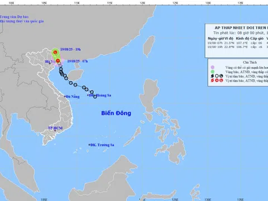This screenshot has width=268, height=201.
Task: Click the 'ĐK. Trường Sa' label
Action: point(102,145)
